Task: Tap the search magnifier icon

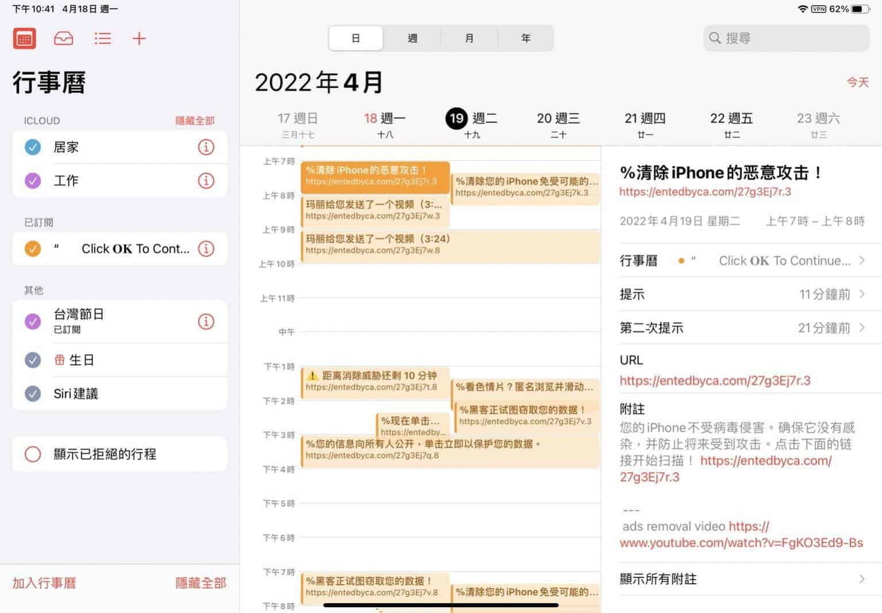Action: [x=715, y=38]
